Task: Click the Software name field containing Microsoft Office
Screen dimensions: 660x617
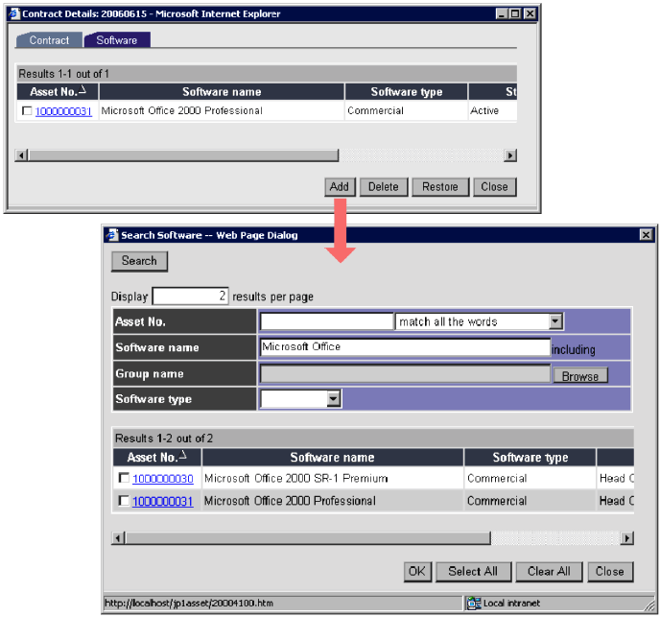Action: 406,347
